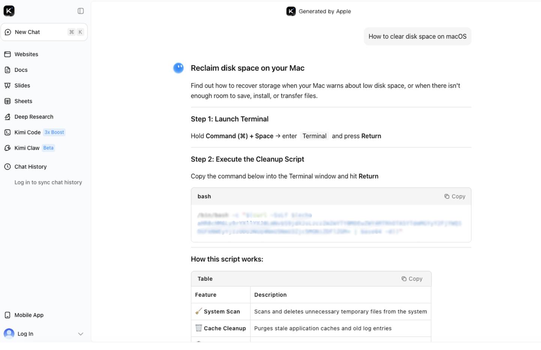Viewport: 541px width, 350px height.
Task: Click the Kimi assistant avatar beside the response
Action: (178, 68)
